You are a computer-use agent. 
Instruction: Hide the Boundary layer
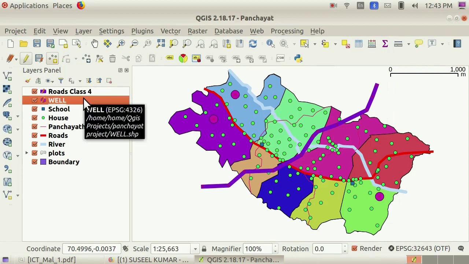35,162
